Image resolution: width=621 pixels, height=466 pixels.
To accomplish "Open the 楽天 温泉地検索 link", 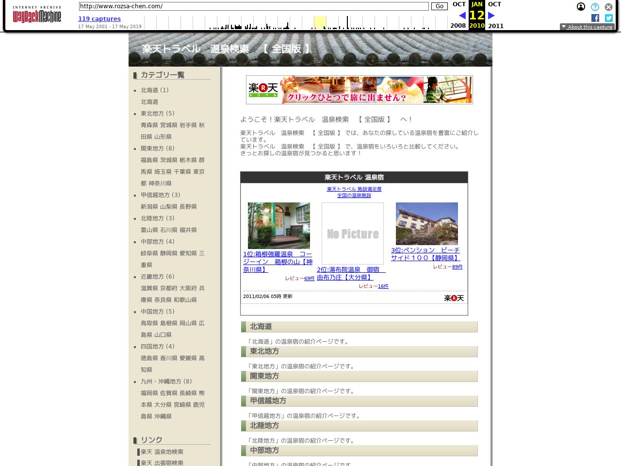I will [x=162, y=451].
